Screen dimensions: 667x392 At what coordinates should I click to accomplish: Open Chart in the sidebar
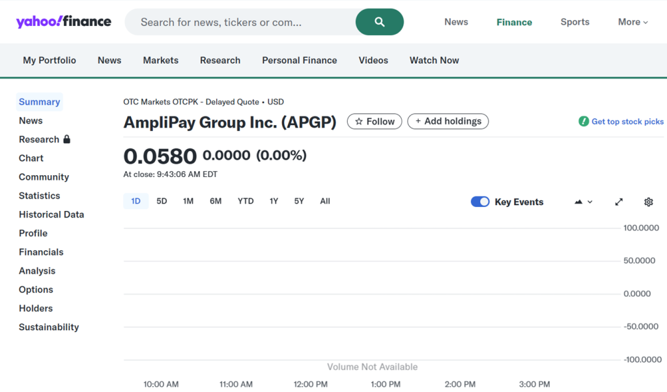[x=31, y=158]
